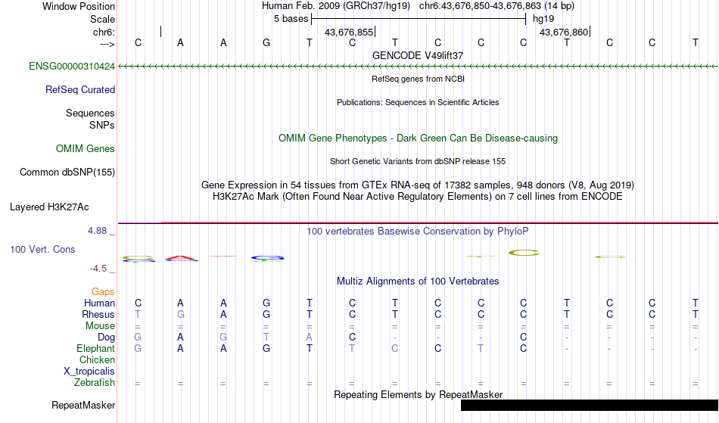Click the hg19 label beside scale bar
The image size is (719, 423).
(543, 19)
